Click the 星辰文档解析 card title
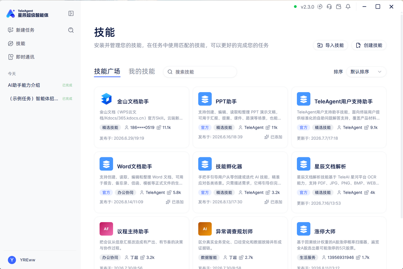This screenshot has height=269, width=403. 330,166
